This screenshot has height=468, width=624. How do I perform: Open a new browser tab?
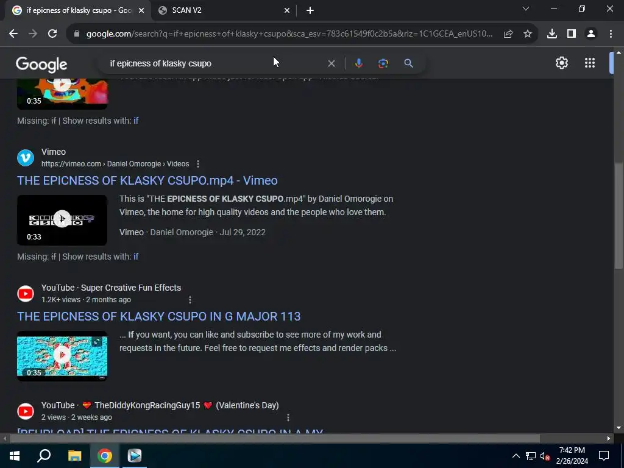coord(310,11)
